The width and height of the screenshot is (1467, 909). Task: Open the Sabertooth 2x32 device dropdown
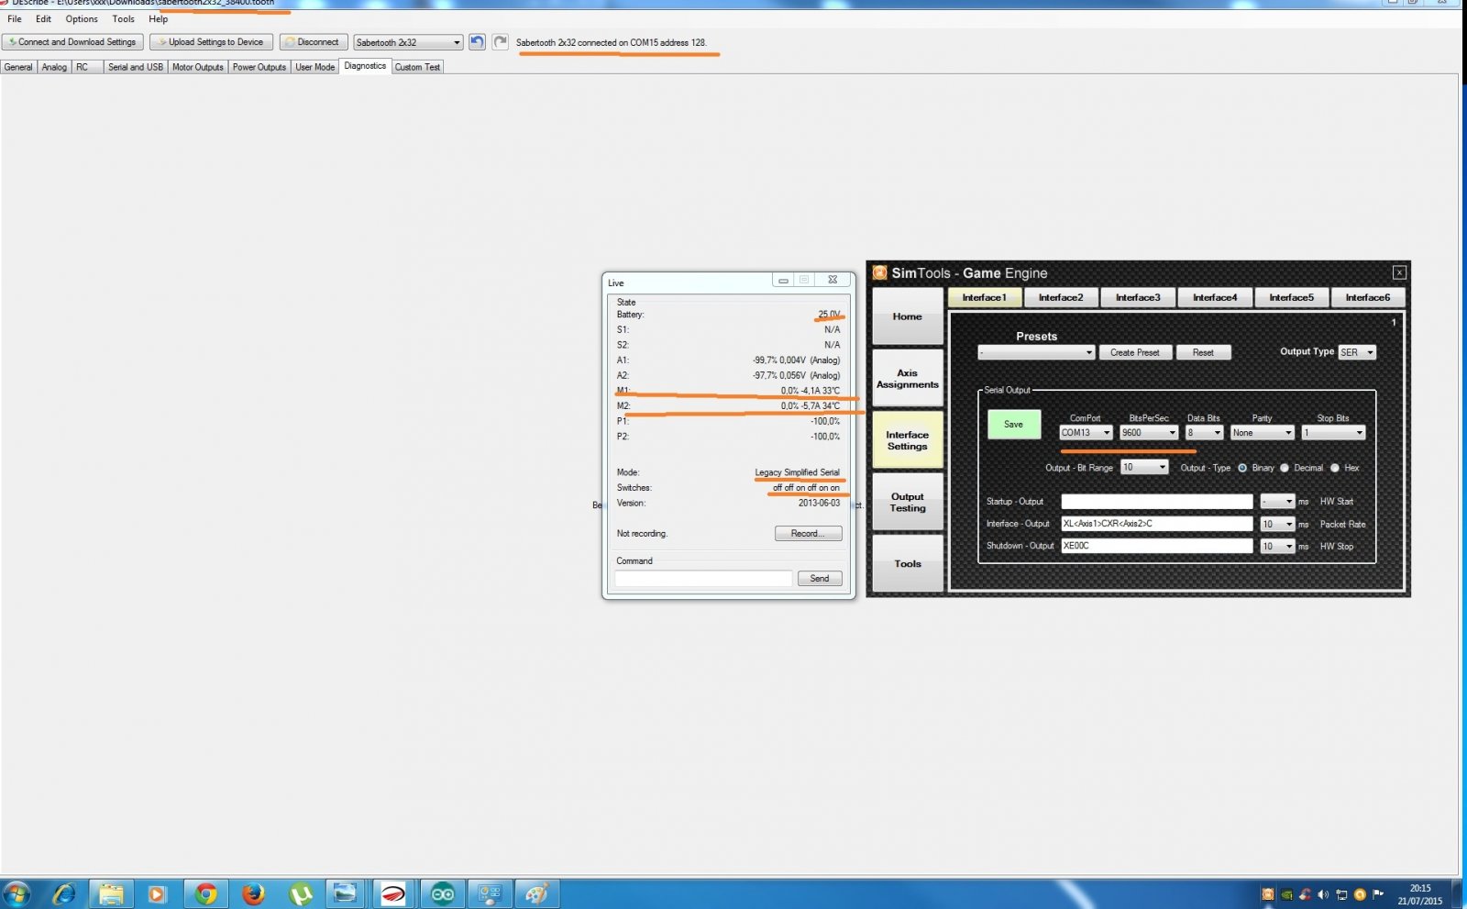click(x=408, y=42)
